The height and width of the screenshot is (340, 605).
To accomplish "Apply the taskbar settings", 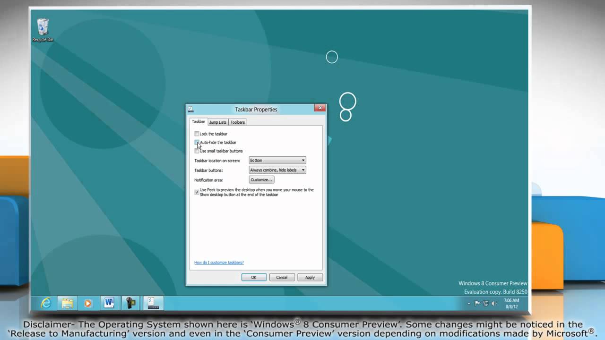I will pos(310,277).
